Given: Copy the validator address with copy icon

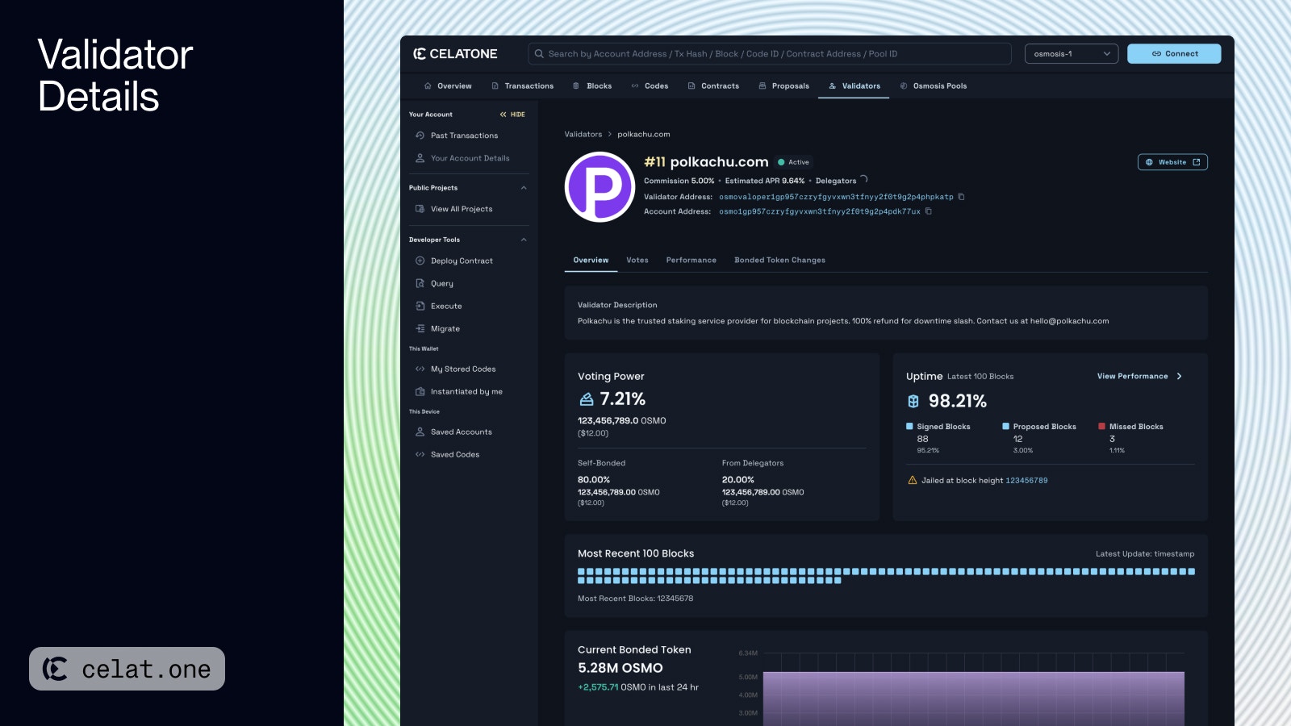Looking at the screenshot, I should click(961, 197).
